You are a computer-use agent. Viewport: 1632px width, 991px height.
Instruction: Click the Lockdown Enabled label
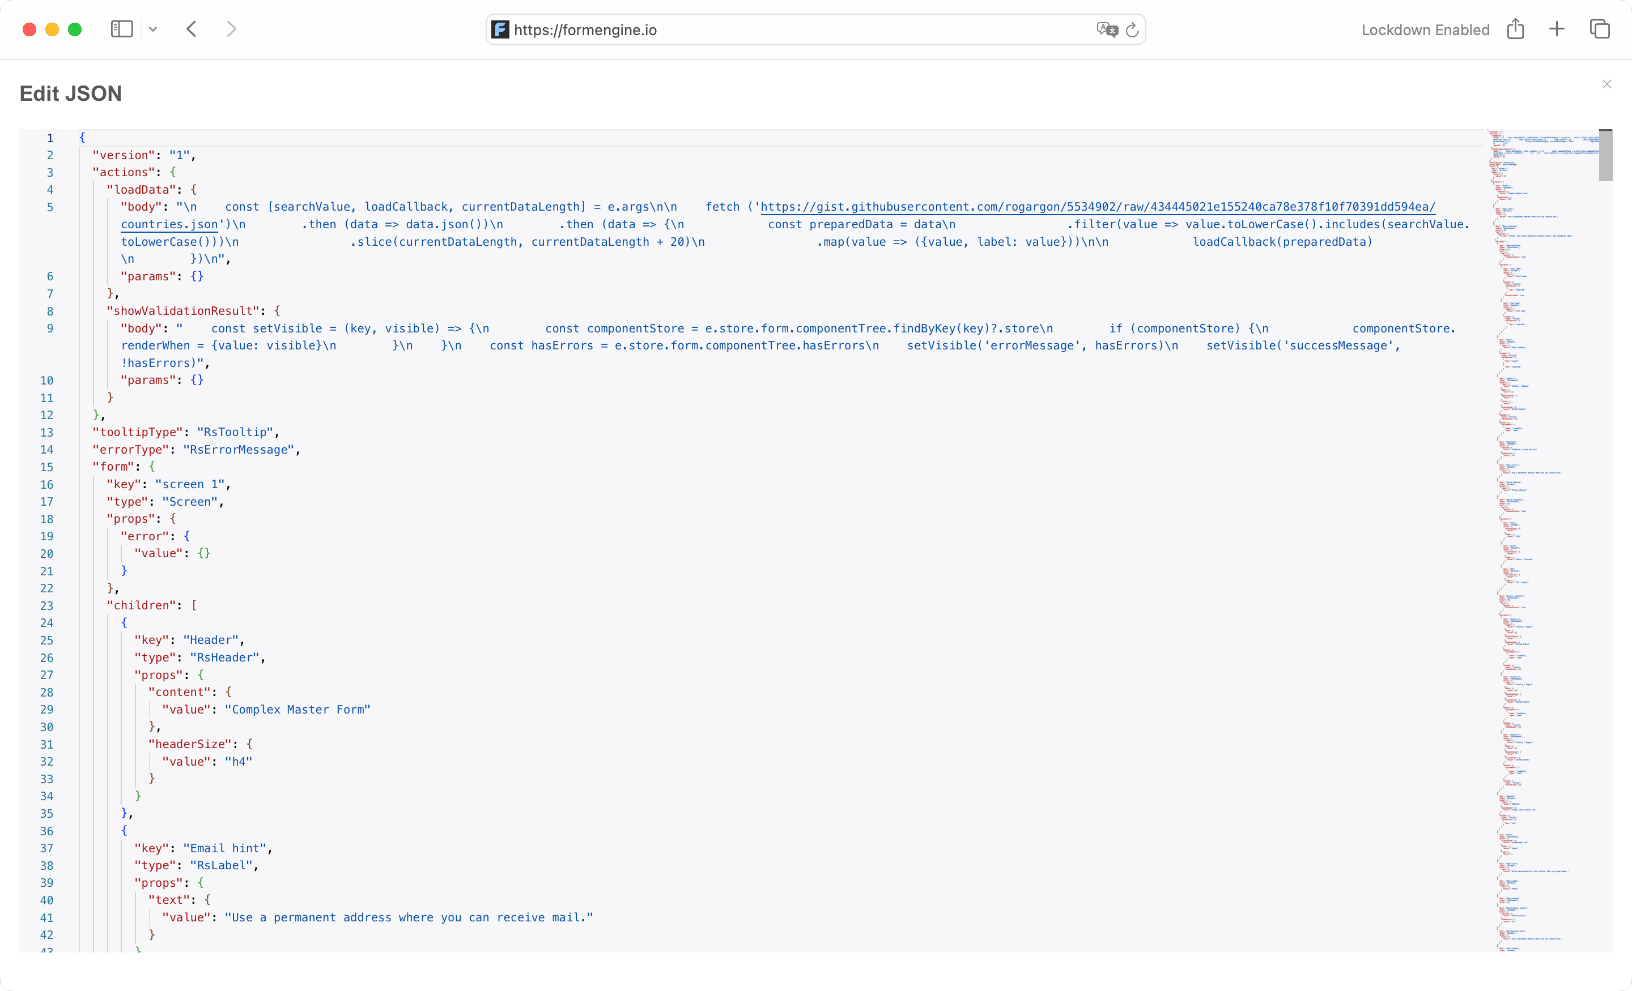pos(1425,30)
